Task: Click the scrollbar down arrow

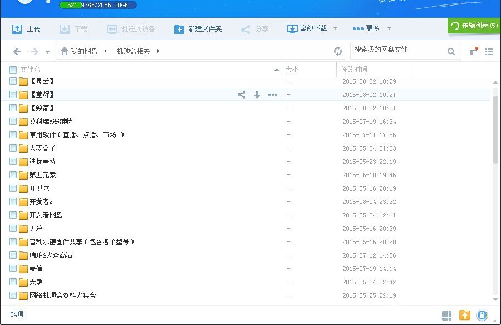Action: point(495,300)
